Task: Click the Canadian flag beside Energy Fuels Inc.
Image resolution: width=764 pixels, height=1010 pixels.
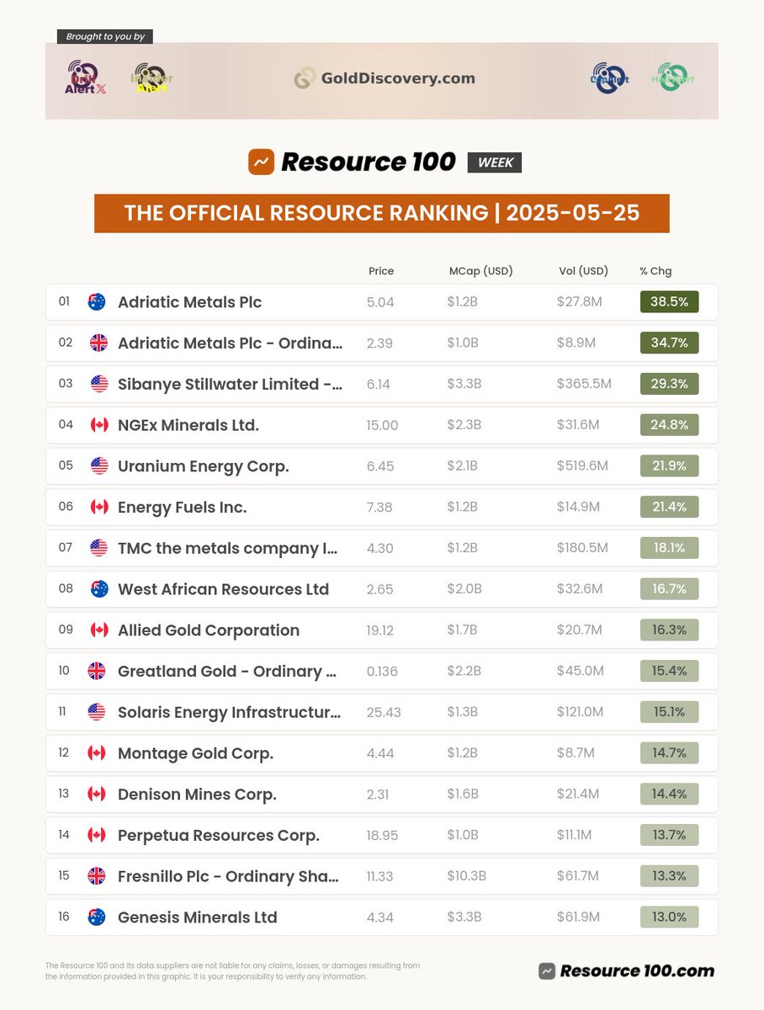Action: pyautogui.click(x=98, y=507)
